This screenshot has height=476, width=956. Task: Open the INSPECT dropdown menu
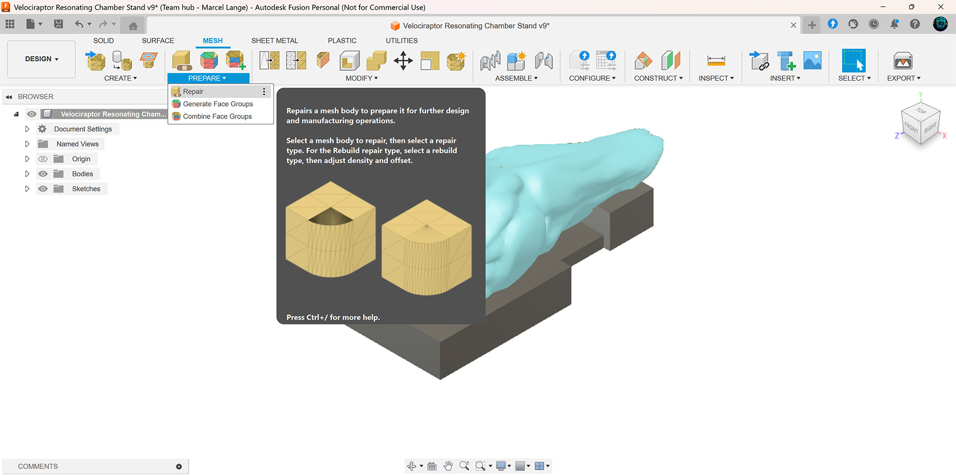716,78
